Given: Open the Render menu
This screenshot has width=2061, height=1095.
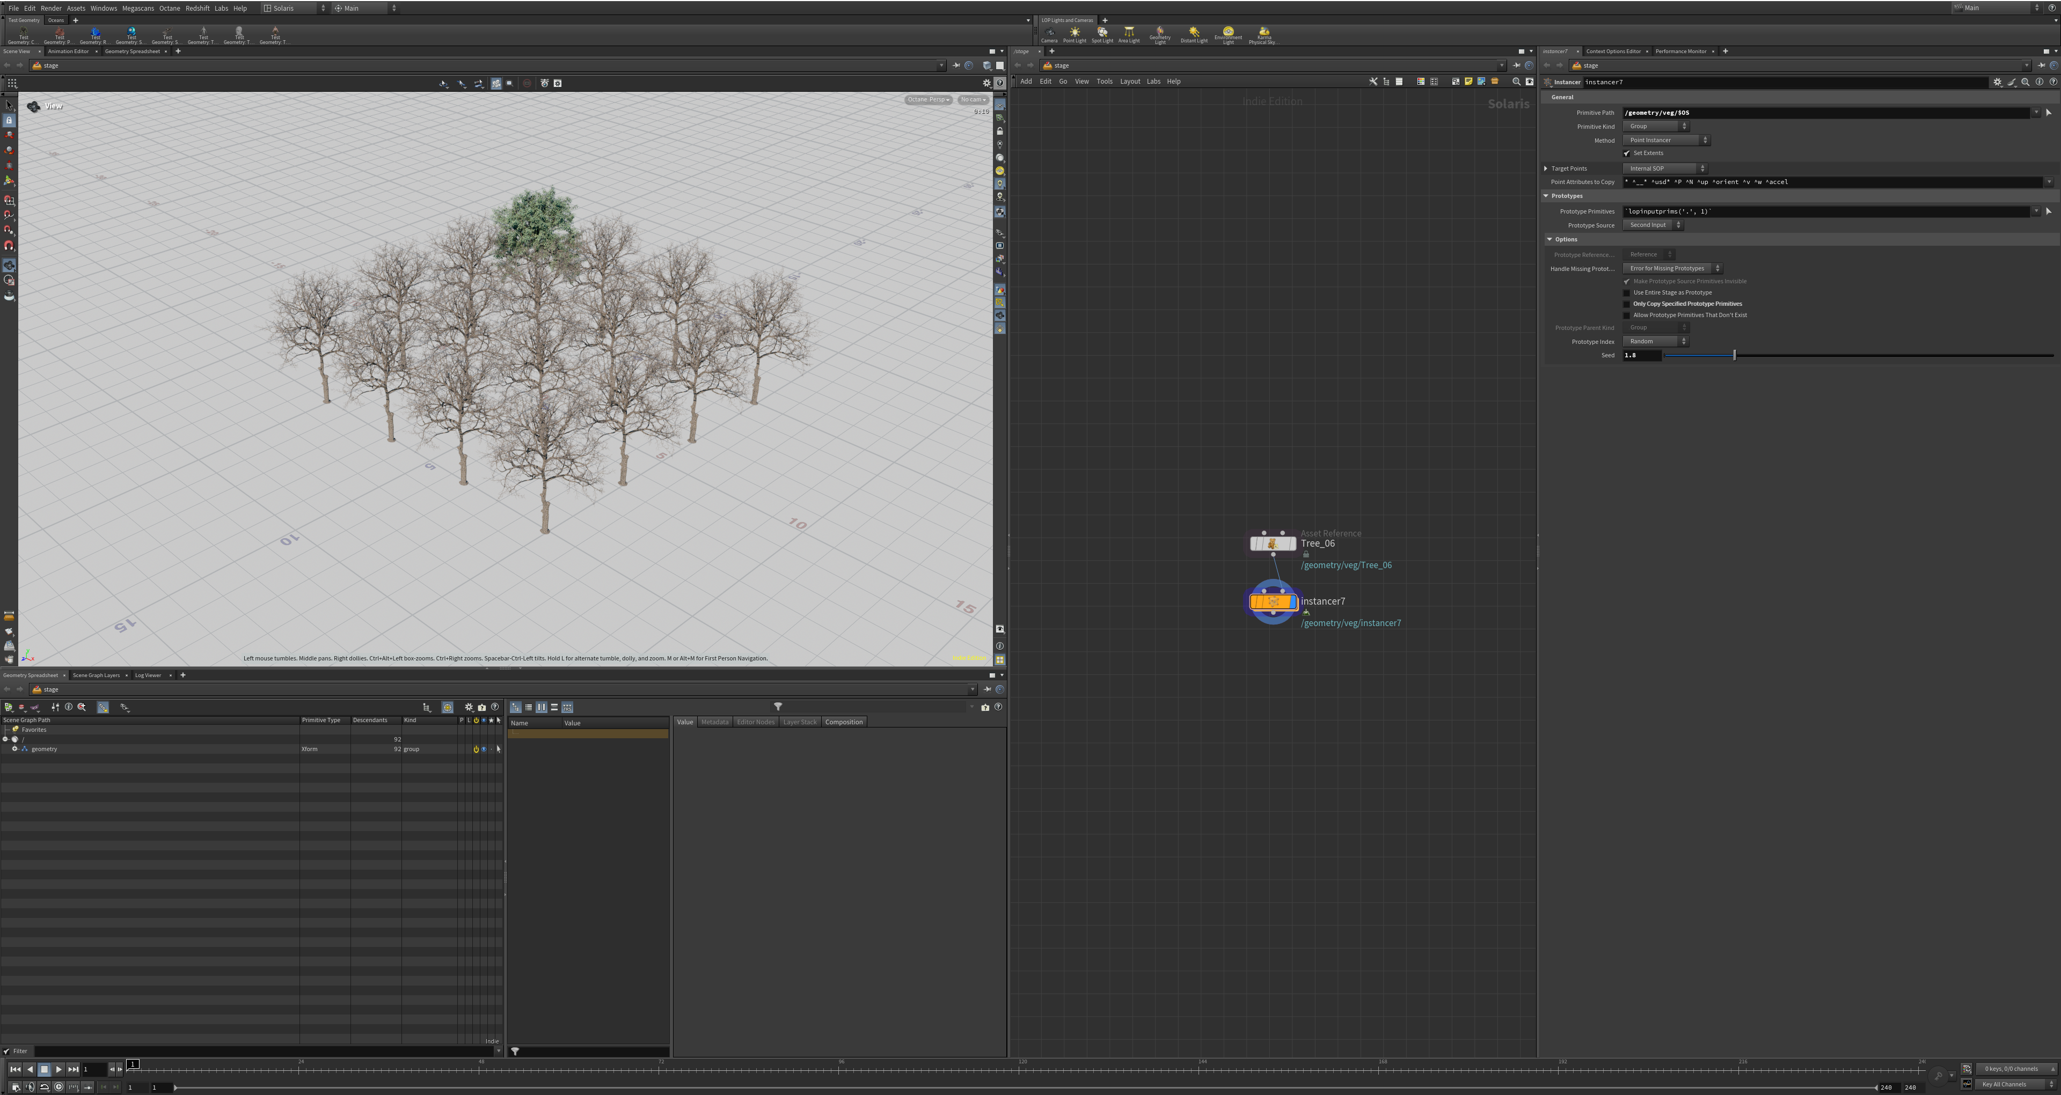Looking at the screenshot, I should point(50,8).
